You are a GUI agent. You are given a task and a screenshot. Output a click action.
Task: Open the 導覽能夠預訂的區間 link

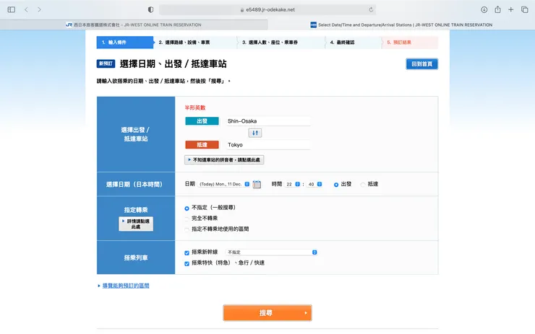click(x=126, y=286)
